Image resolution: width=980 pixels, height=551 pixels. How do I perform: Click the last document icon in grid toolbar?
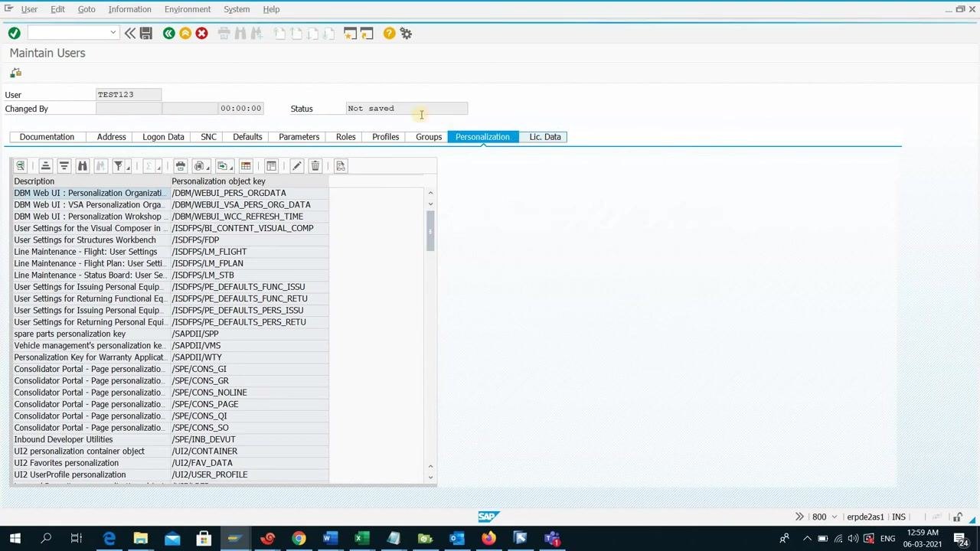click(x=341, y=166)
